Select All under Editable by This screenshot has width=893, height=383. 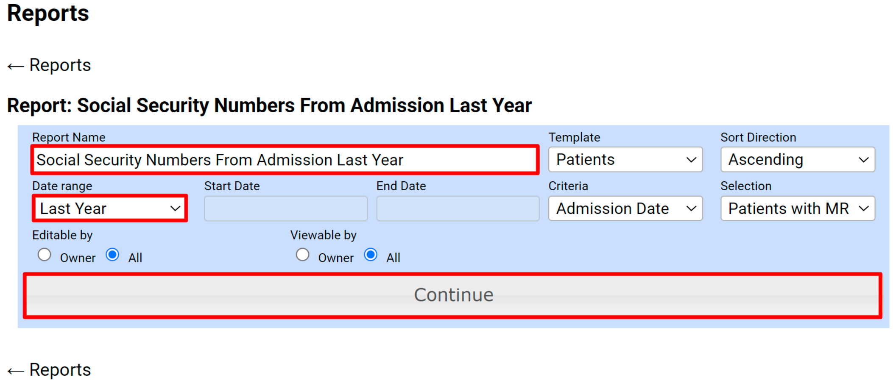point(112,254)
